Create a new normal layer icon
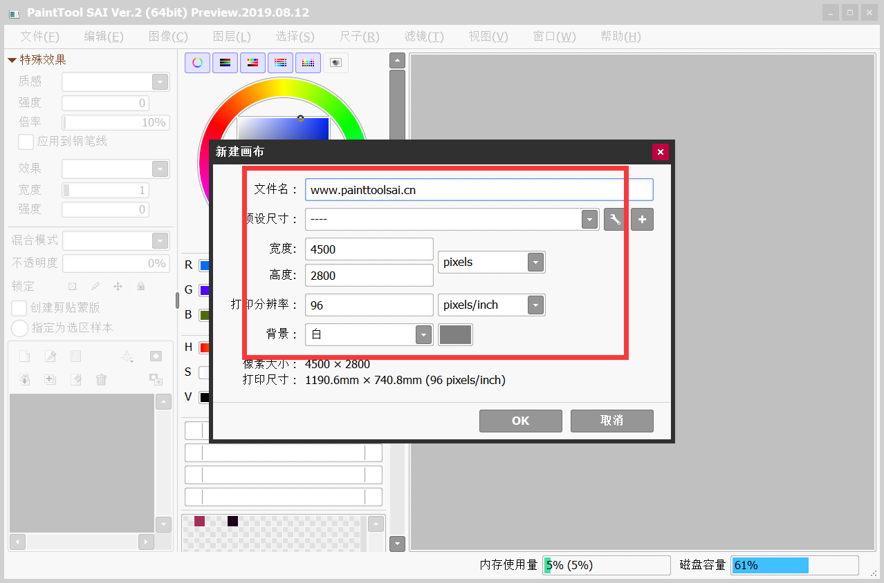The height and width of the screenshot is (583, 884). click(x=24, y=356)
